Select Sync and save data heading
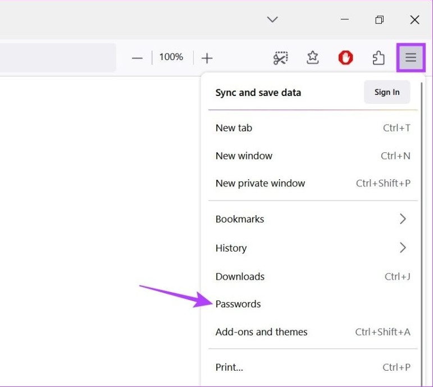Screen dimensions: 433x387 [x=258, y=93]
